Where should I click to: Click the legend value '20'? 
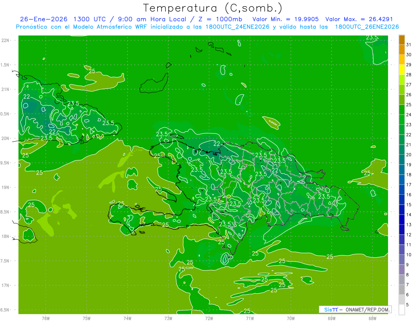pos(409,155)
